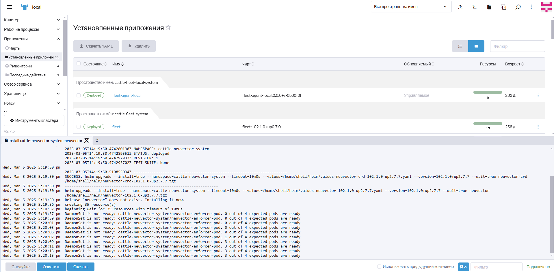554x272 pixels.
Task: Click the copy KubeConfig to clipboard icon
Action: coord(503,7)
